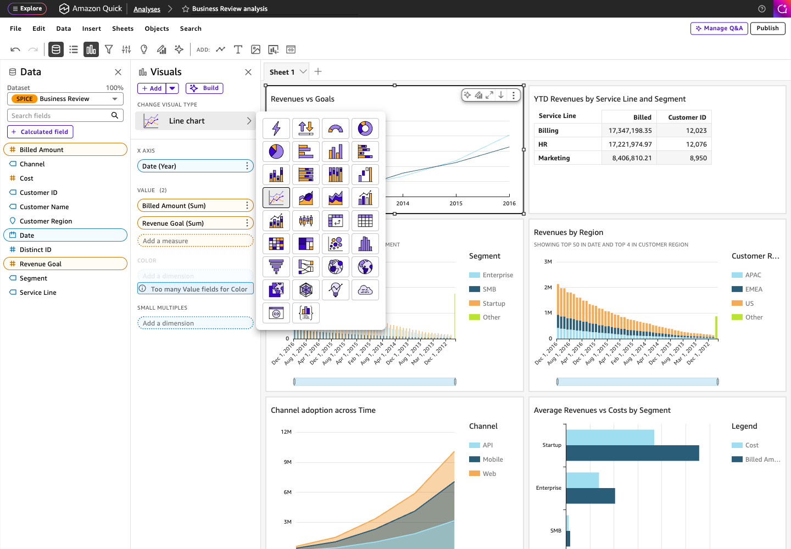Select the Stacked area chart type
Screen dimensions: 791x549
[x=336, y=198]
